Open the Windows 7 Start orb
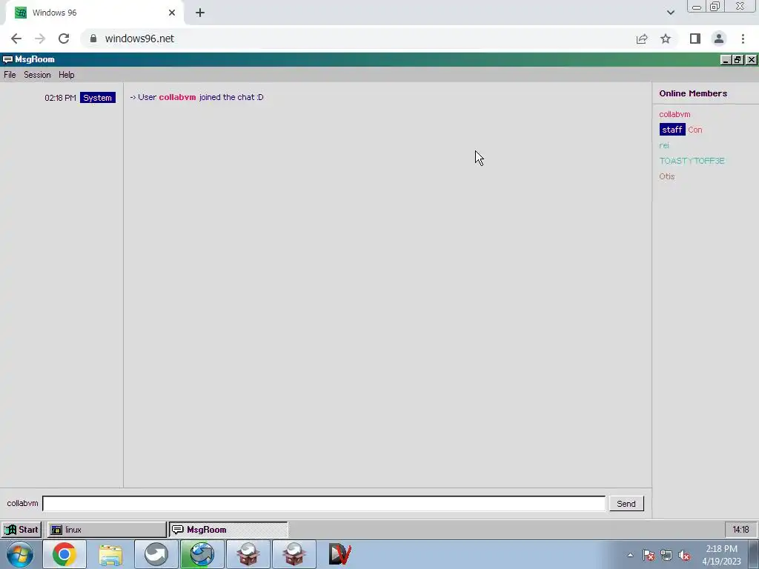 tap(20, 554)
